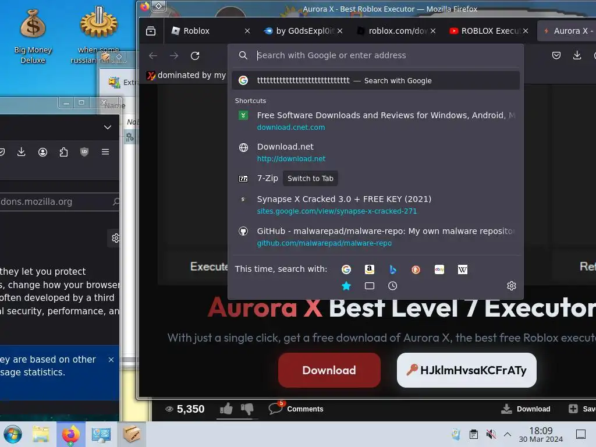Viewport: 596px width, 447px height.
Task: Open Save to Pocket icon in front Firefox
Action: pos(556,55)
